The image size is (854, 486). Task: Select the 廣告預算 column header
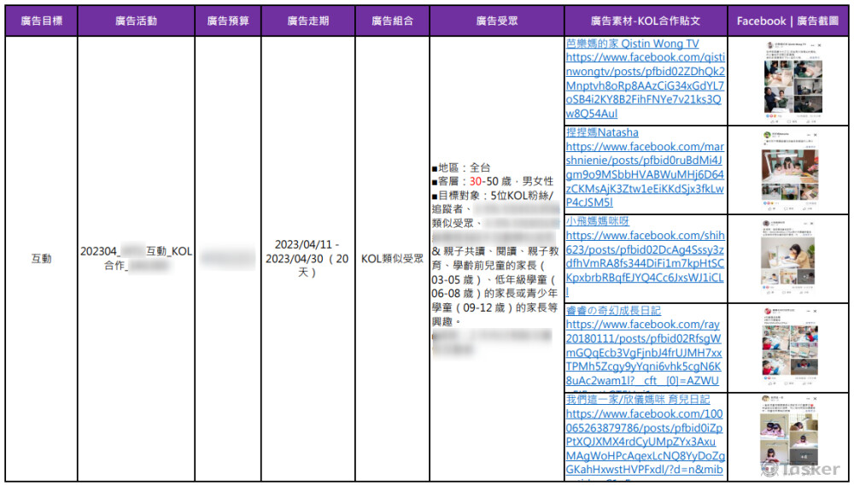point(228,20)
